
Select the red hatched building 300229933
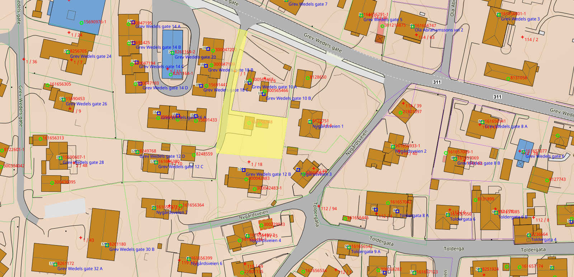click(x=266, y=224)
